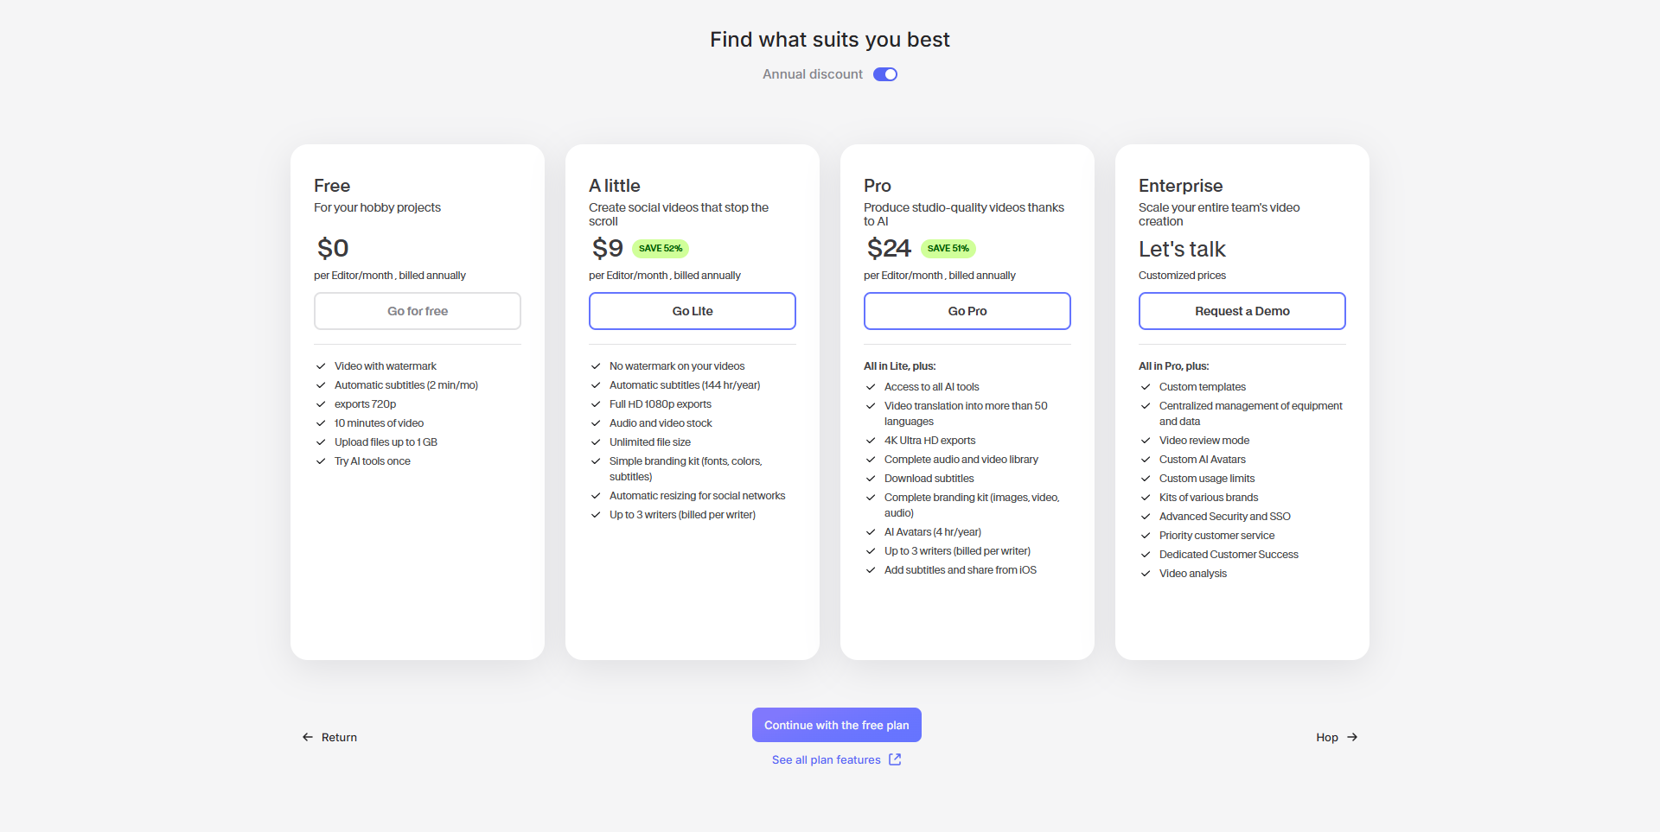This screenshot has width=1660, height=832.
Task: Click checkmark next to Video analysis
Action: point(1146,574)
